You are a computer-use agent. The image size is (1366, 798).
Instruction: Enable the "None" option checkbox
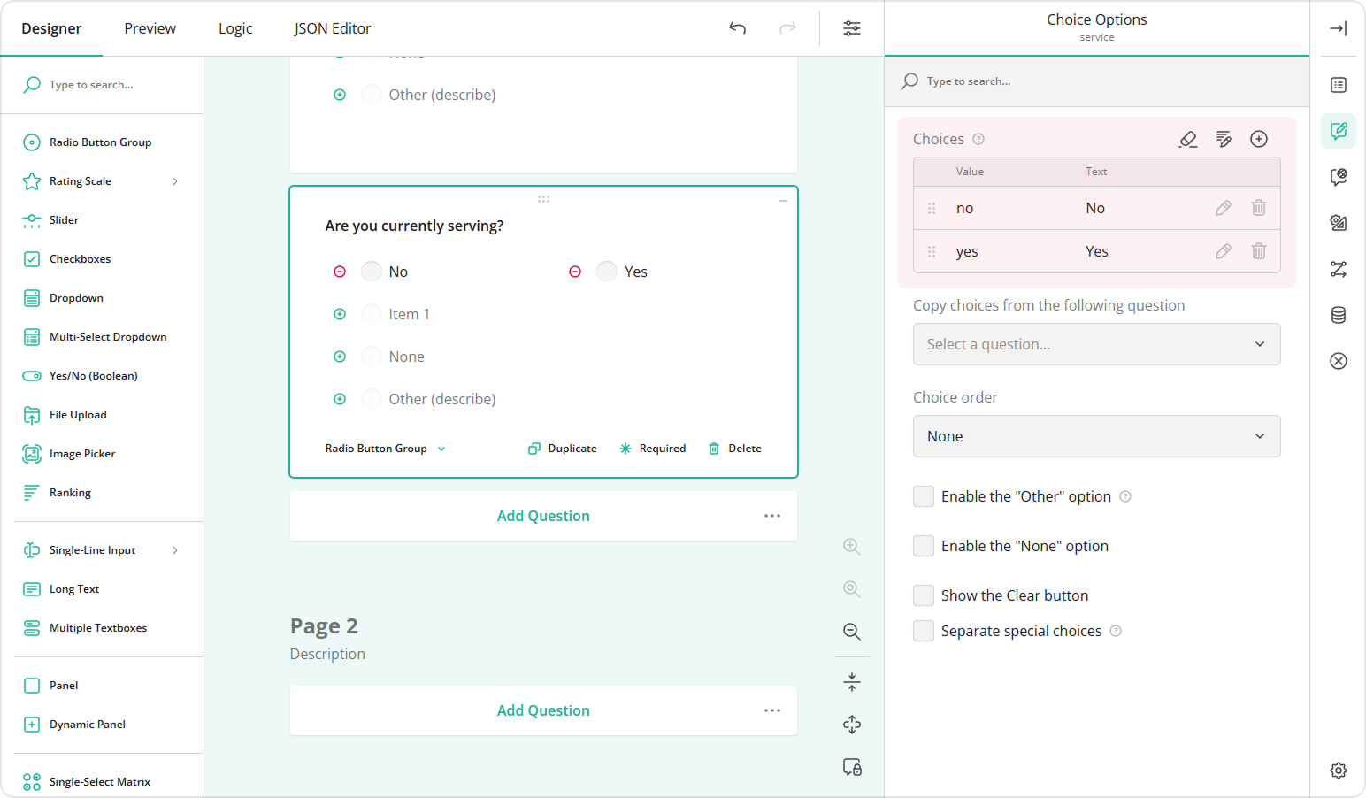pos(923,546)
